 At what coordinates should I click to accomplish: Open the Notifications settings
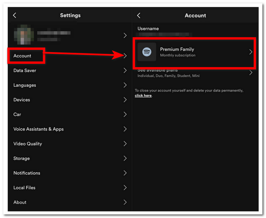tap(27, 173)
